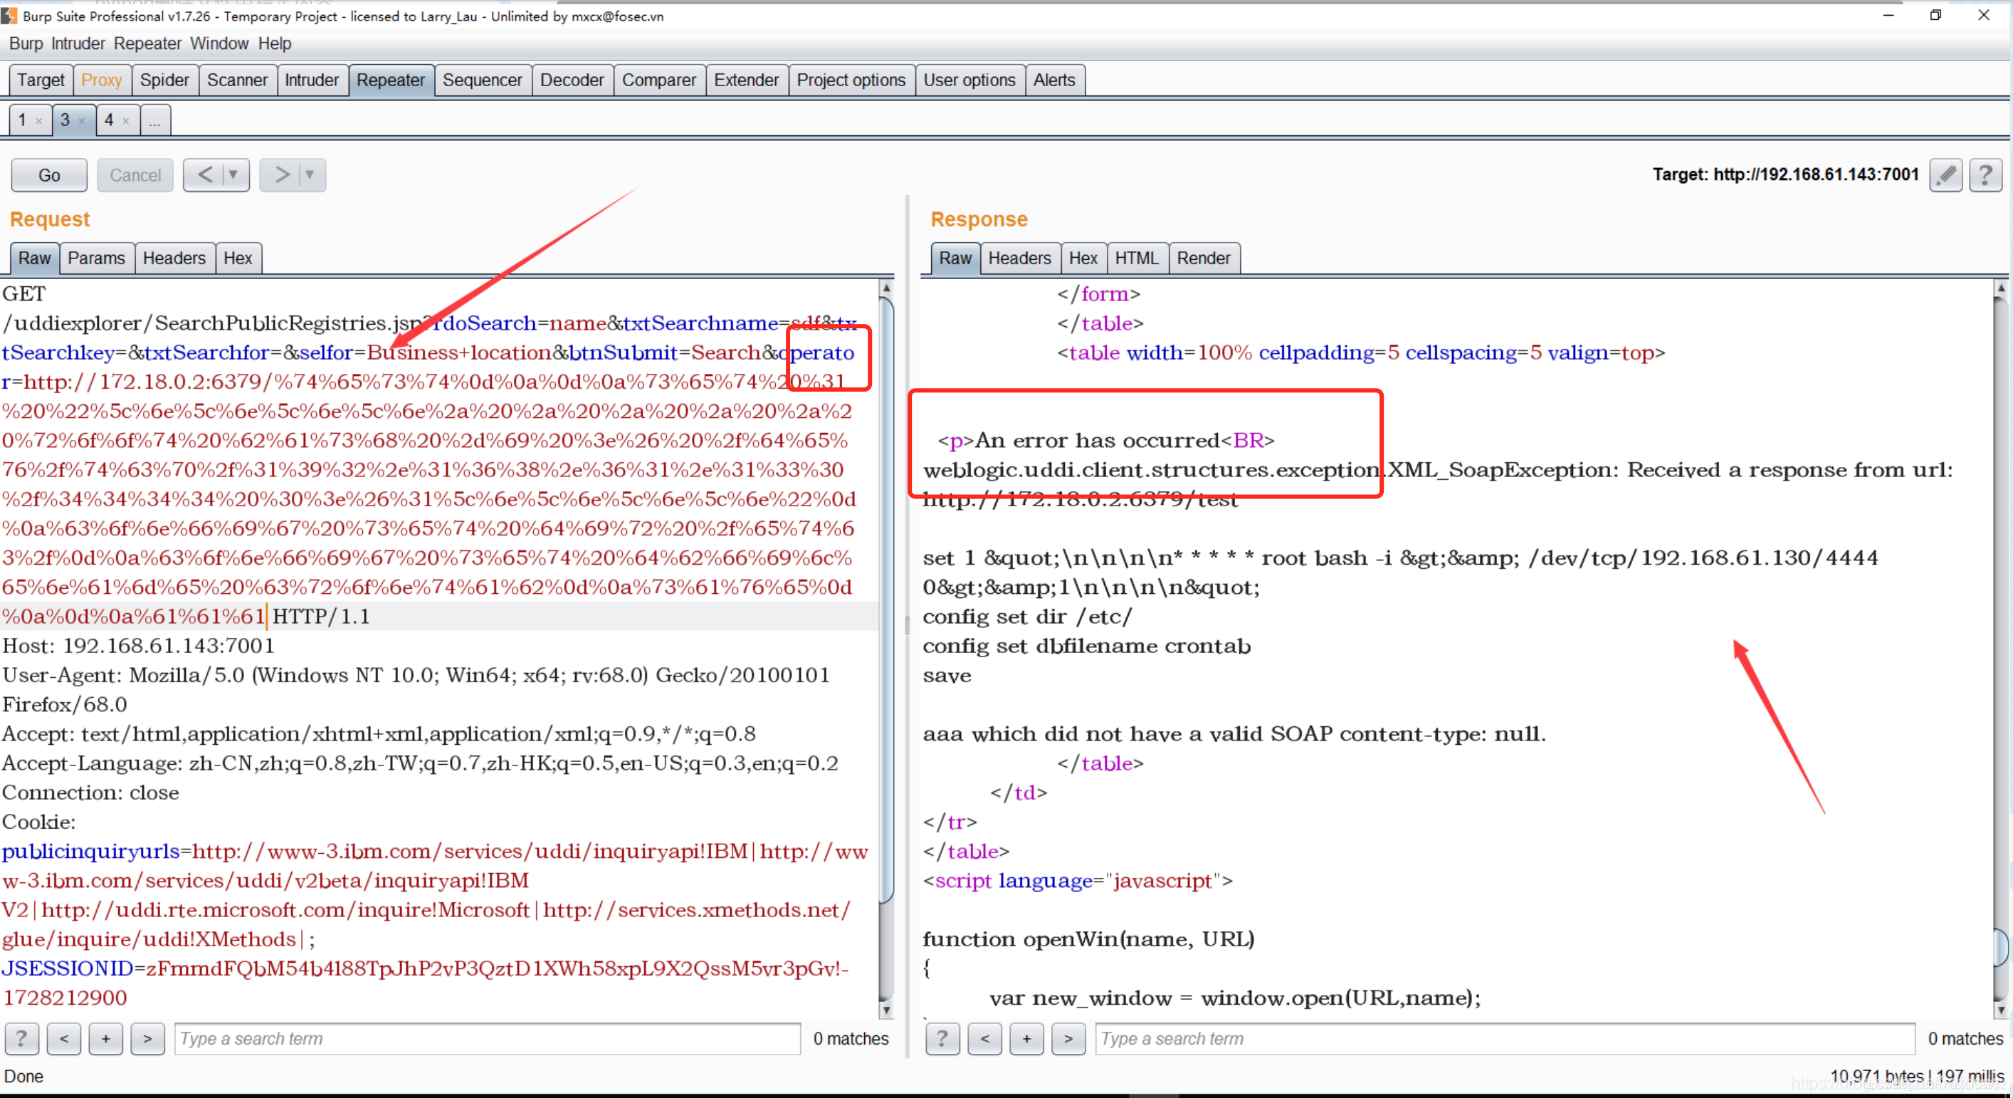Viewport: 2013px width, 1098px height.
Task: Click the Cancel button
Action: click(135, 174)
